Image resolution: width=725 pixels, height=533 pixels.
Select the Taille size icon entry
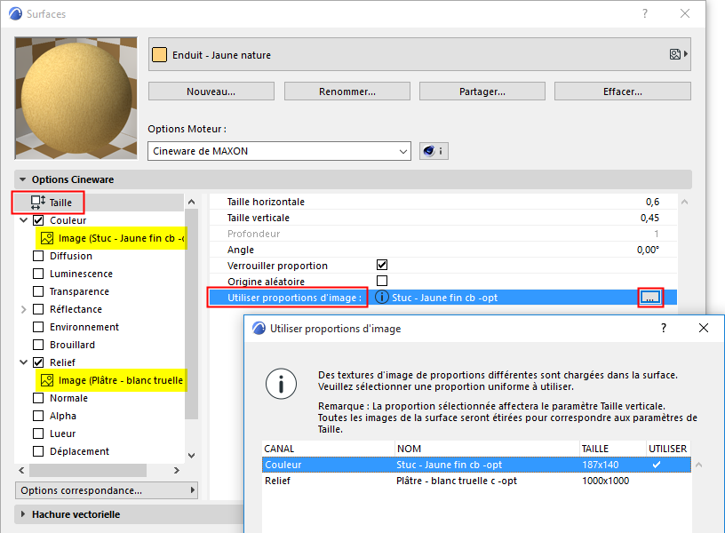[x=38, y=203]
